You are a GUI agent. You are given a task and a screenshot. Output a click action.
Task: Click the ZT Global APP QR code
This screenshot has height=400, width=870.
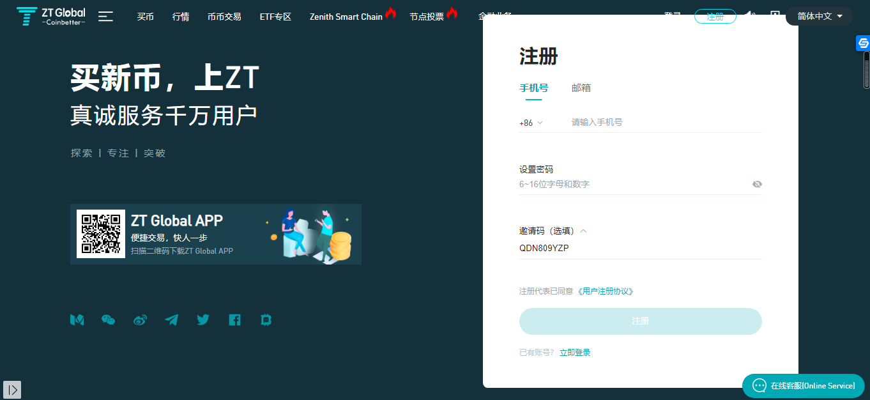tap(101, 234)
